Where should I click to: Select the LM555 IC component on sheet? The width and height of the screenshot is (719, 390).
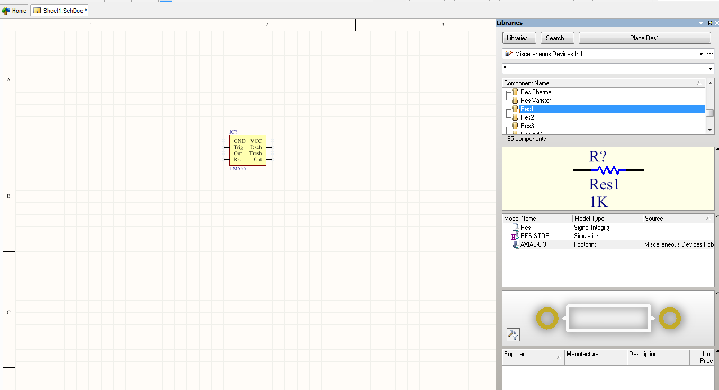pos(248,150)
